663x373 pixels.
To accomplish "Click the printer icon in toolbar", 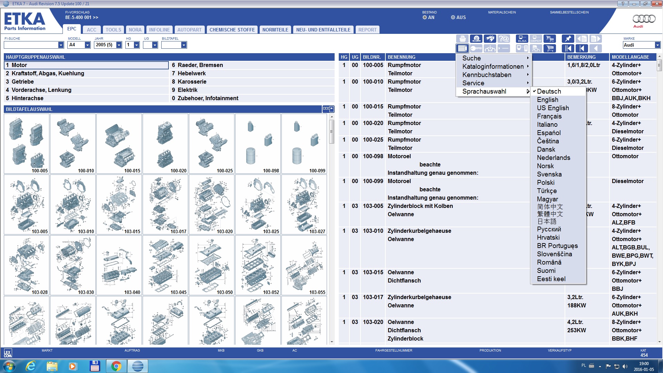I will [462, 39].
